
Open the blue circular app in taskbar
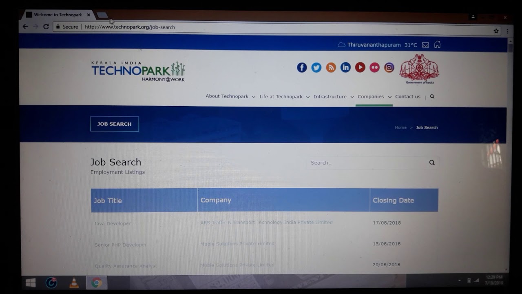pyautogui.click(x=51, y=283)
